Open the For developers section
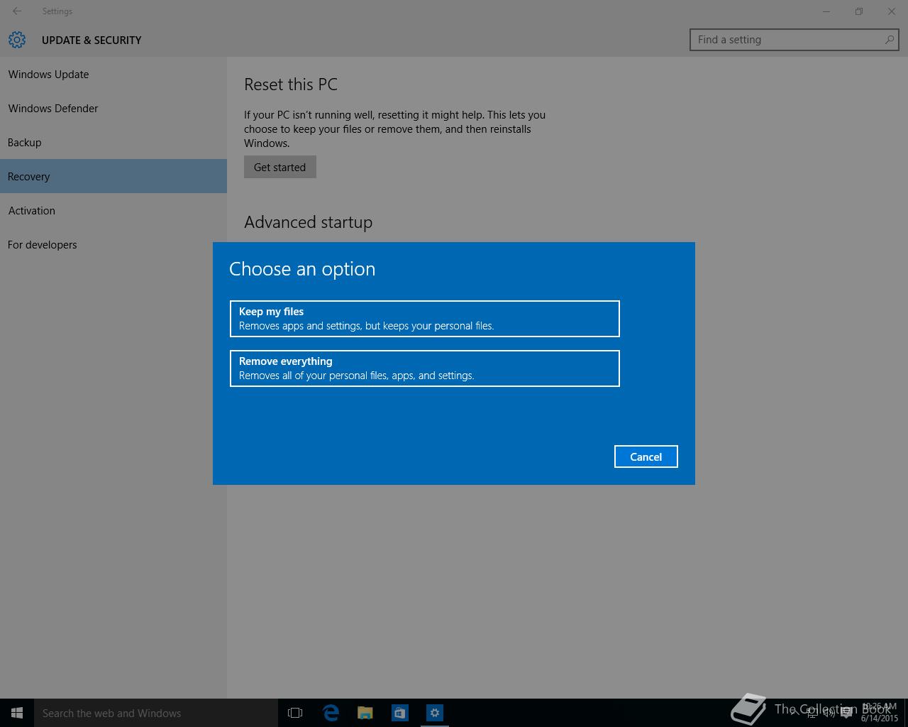This screenshot has width=908, height=727. point(113,244)
